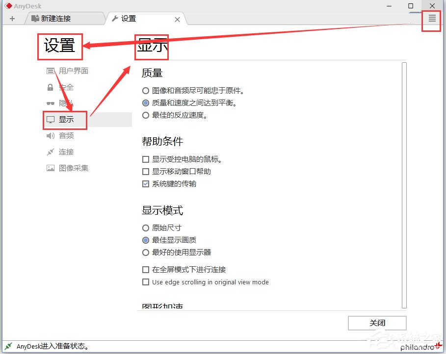Open the 隐私 settings section
This screenshot has height=354, width=446.
65,103
